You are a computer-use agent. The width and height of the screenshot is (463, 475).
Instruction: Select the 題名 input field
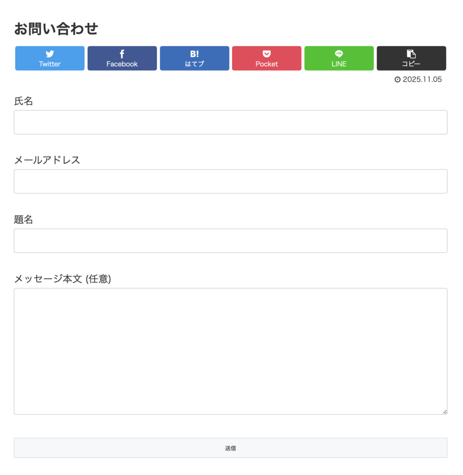231,241
